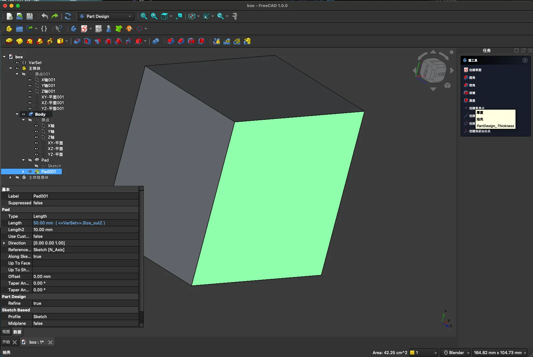Viewport: 533px width, 357px height.
Task: Select the box : 1* document tab
Action: pos(36,342)
